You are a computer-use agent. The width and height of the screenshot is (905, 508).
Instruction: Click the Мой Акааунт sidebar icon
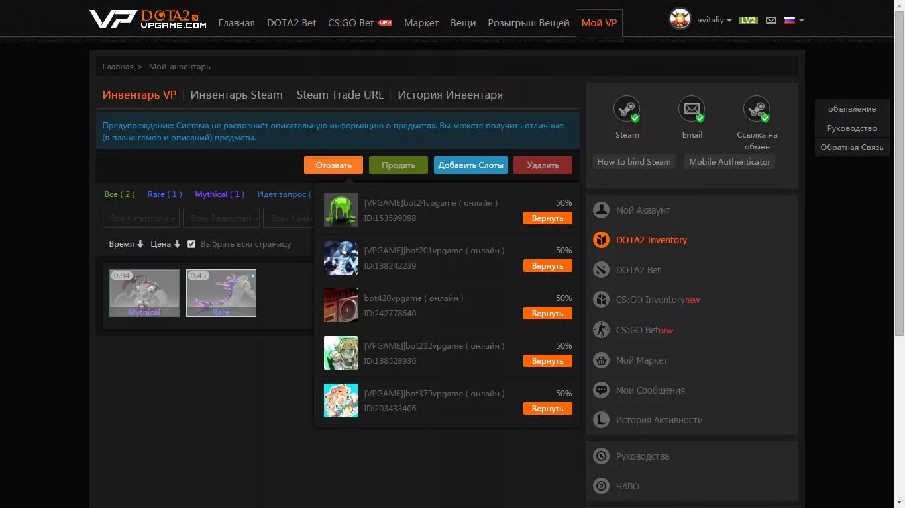tap(601, 210)
